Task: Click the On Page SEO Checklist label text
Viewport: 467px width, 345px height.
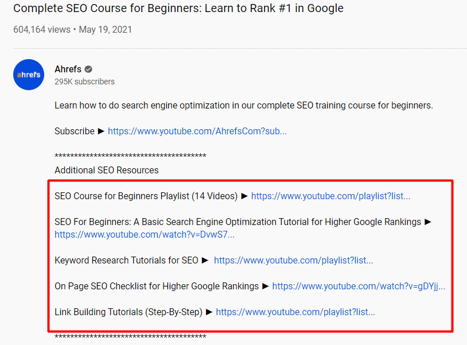Action: [x=157, y=286]
